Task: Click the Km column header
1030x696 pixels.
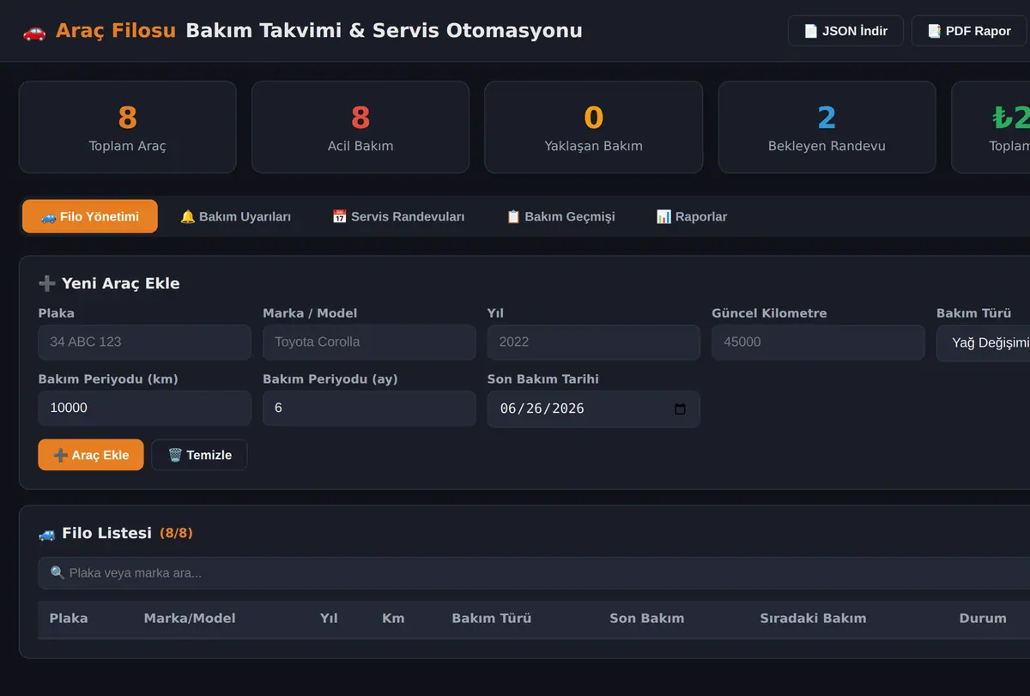Action: 393,618
